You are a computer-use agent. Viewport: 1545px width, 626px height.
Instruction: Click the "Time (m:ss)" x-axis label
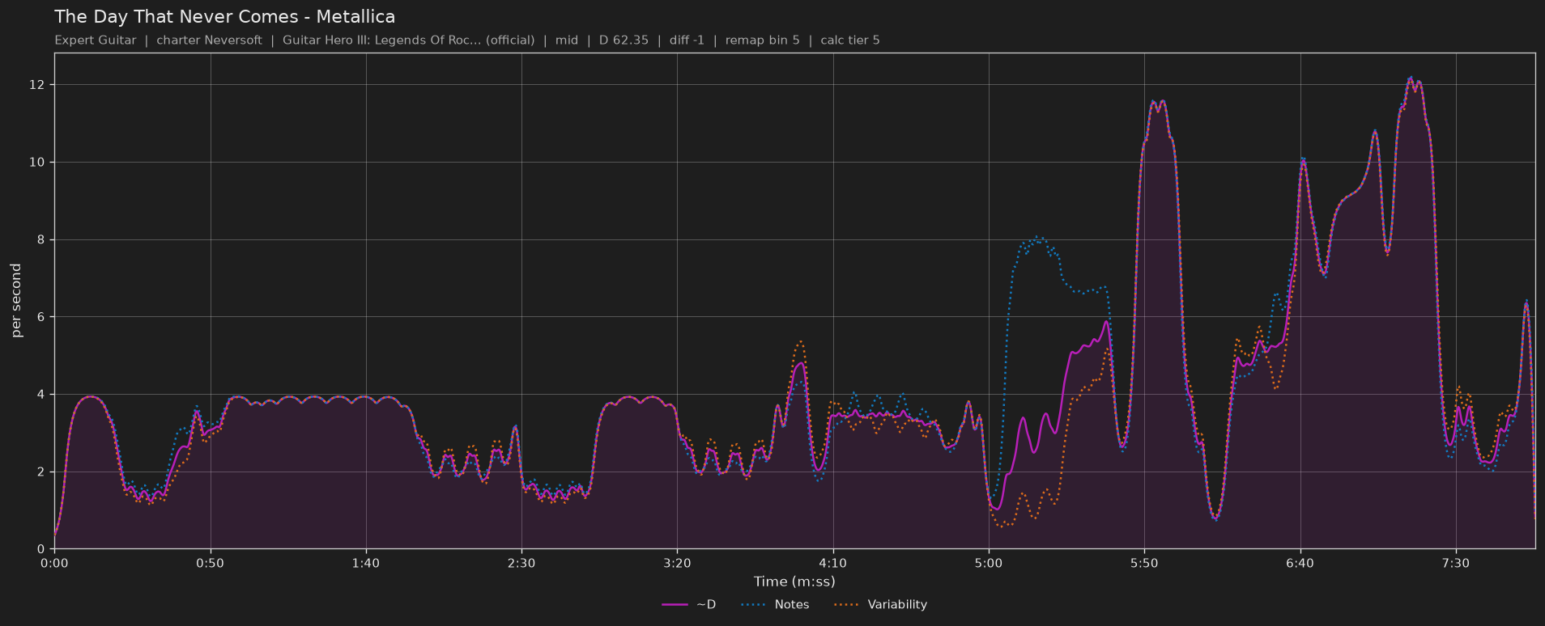coord(794,582)
